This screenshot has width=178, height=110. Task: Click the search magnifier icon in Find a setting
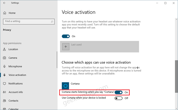point(52,22)
